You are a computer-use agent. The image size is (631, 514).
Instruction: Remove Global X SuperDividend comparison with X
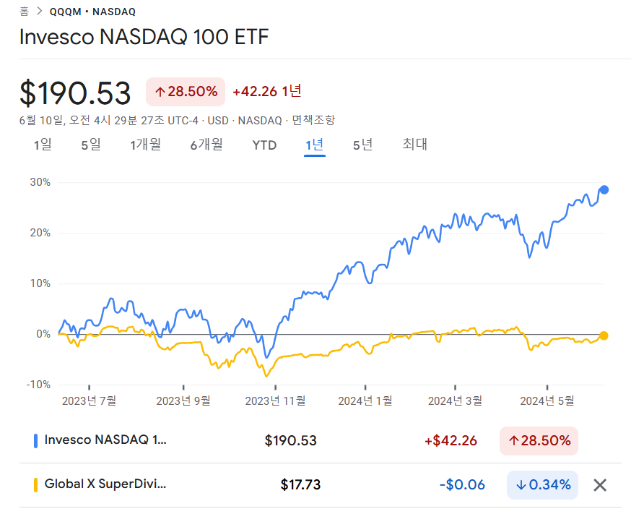(x=600, y=485)
